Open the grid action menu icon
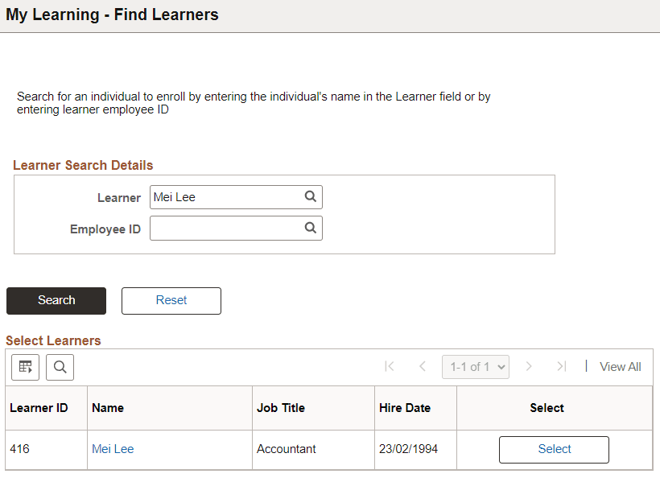 25,367
